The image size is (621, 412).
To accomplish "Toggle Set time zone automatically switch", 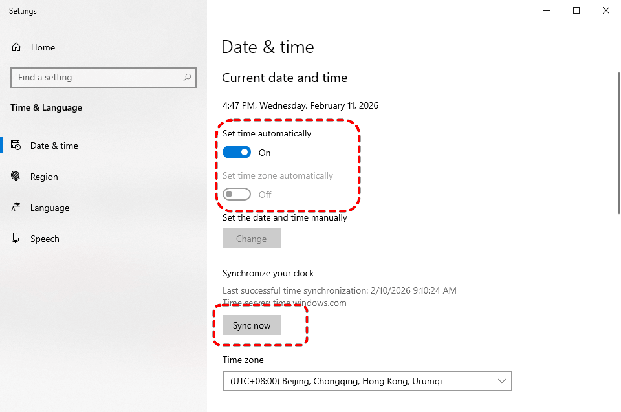I will coord(237,194).
